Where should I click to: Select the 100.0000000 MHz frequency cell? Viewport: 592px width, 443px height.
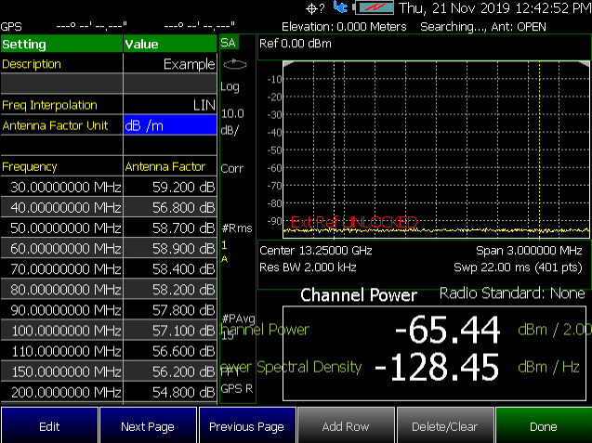coord(62,331)
